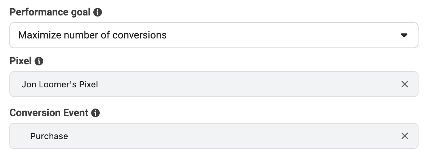Remove Jon Loomer's Pixel with the X icon
The width and height of the screenshot is (425, 156).
[404, 84]
